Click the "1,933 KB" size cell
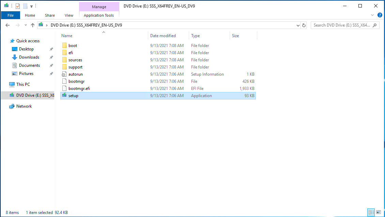The height and width of the screenshot is (217, 385). (247, 88)
